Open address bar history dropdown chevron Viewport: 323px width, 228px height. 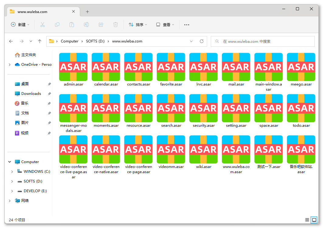pos(191,41)
